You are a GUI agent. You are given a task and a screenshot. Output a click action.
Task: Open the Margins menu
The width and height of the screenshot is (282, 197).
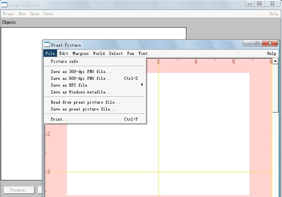pos(80,54)
